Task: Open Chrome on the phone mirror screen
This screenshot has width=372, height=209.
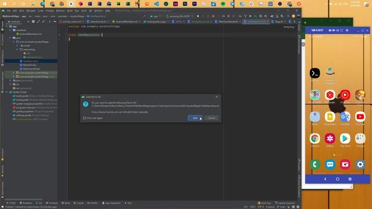Action: (x=315, y=138)
